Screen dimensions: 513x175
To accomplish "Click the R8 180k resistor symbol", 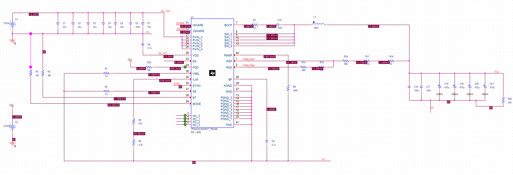I will click(x=288, y=88).
